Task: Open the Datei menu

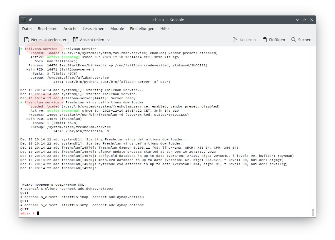Action: [x=27, y=28]
